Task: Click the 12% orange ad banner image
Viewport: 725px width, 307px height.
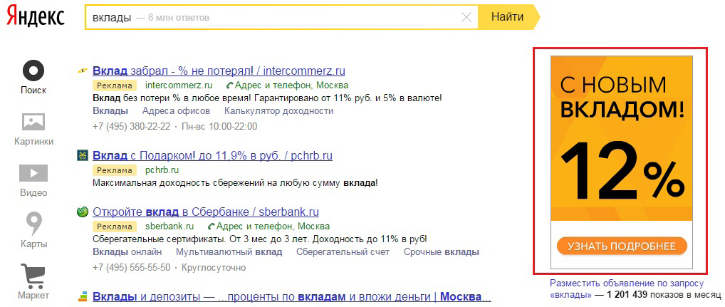Action: 622,162
